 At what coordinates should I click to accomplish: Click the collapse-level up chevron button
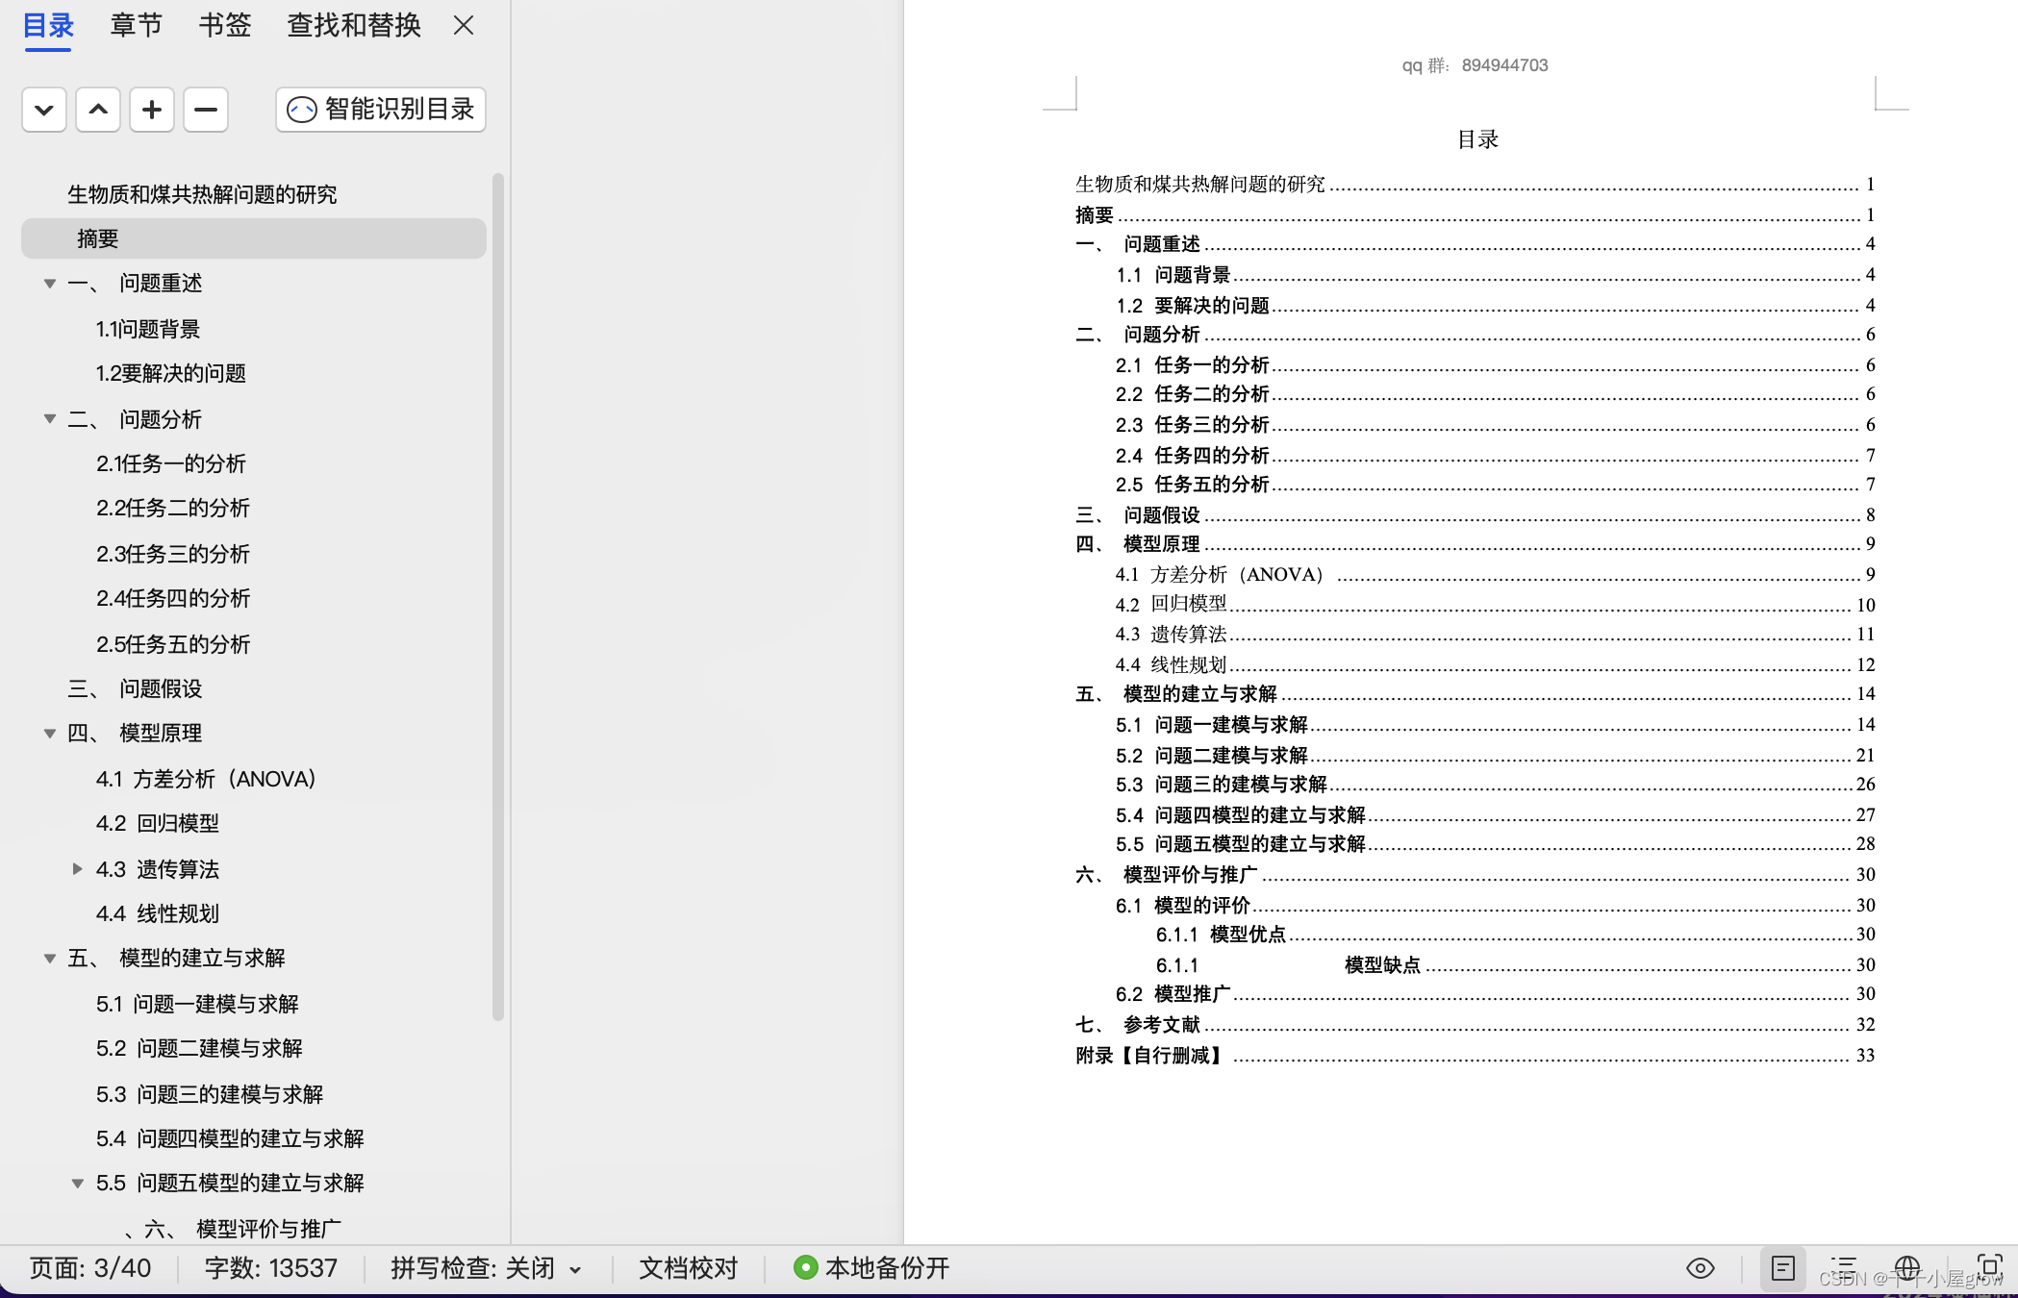[98, 110]
